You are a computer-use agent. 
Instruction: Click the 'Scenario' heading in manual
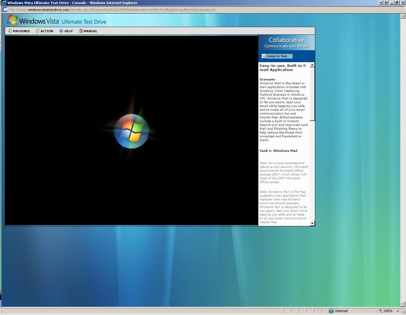[267, 80]
